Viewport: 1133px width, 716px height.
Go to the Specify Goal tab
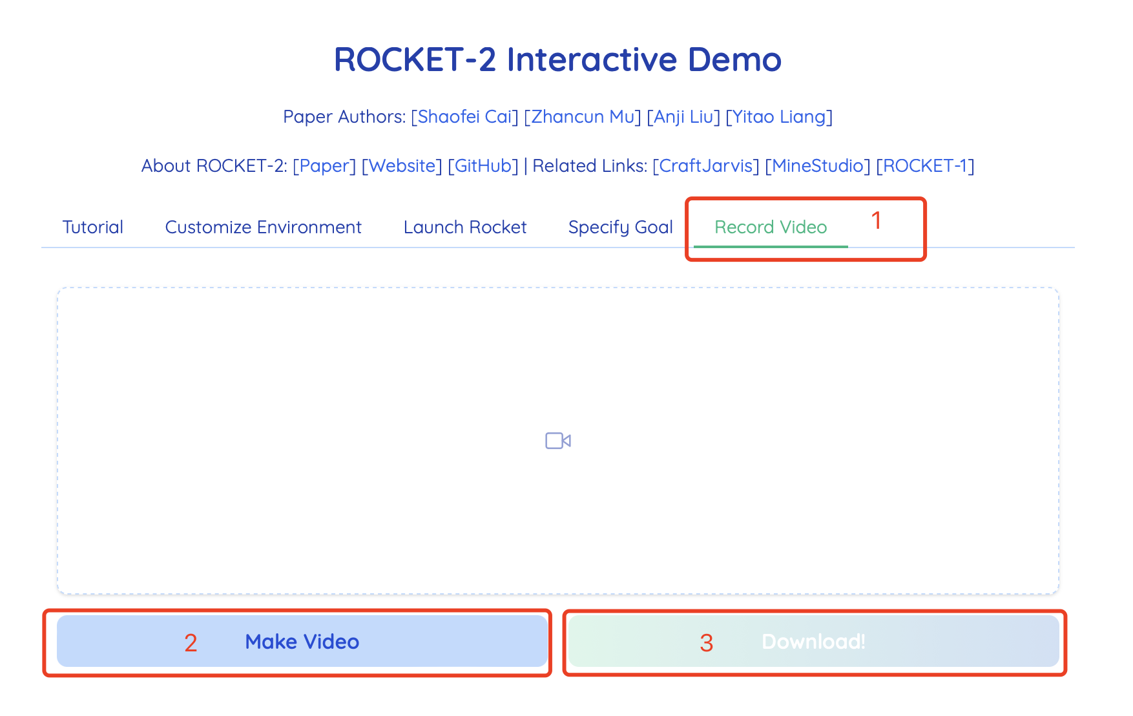click(x=620, y=227)
